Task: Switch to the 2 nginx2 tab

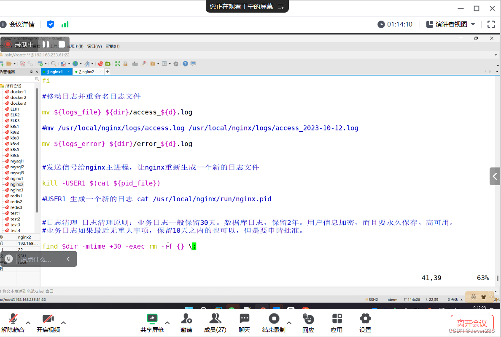Action: coord(86,72)
